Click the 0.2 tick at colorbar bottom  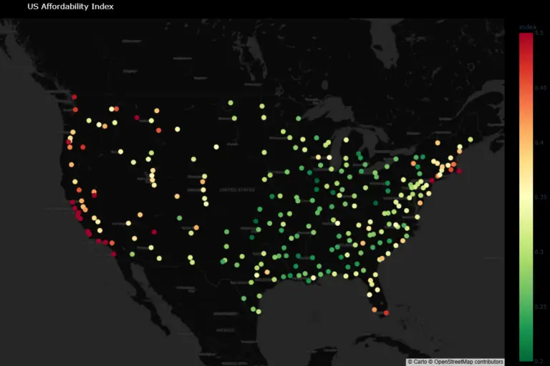pyautogui.click(x=539, y=361)
